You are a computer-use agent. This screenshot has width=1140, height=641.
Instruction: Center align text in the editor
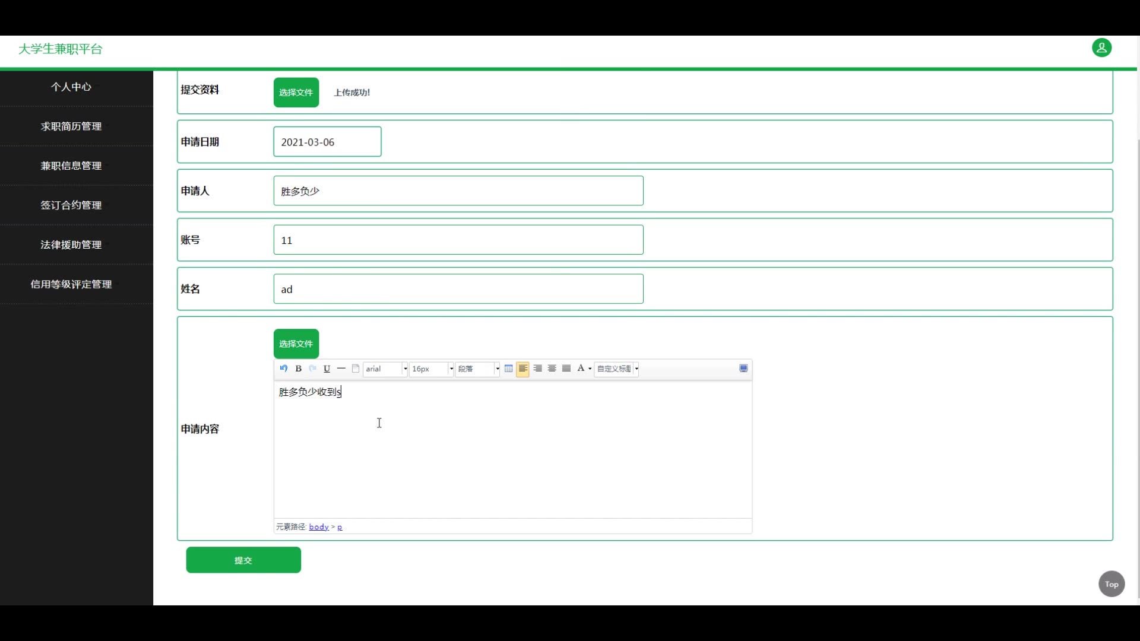click(x=552, y=369)
